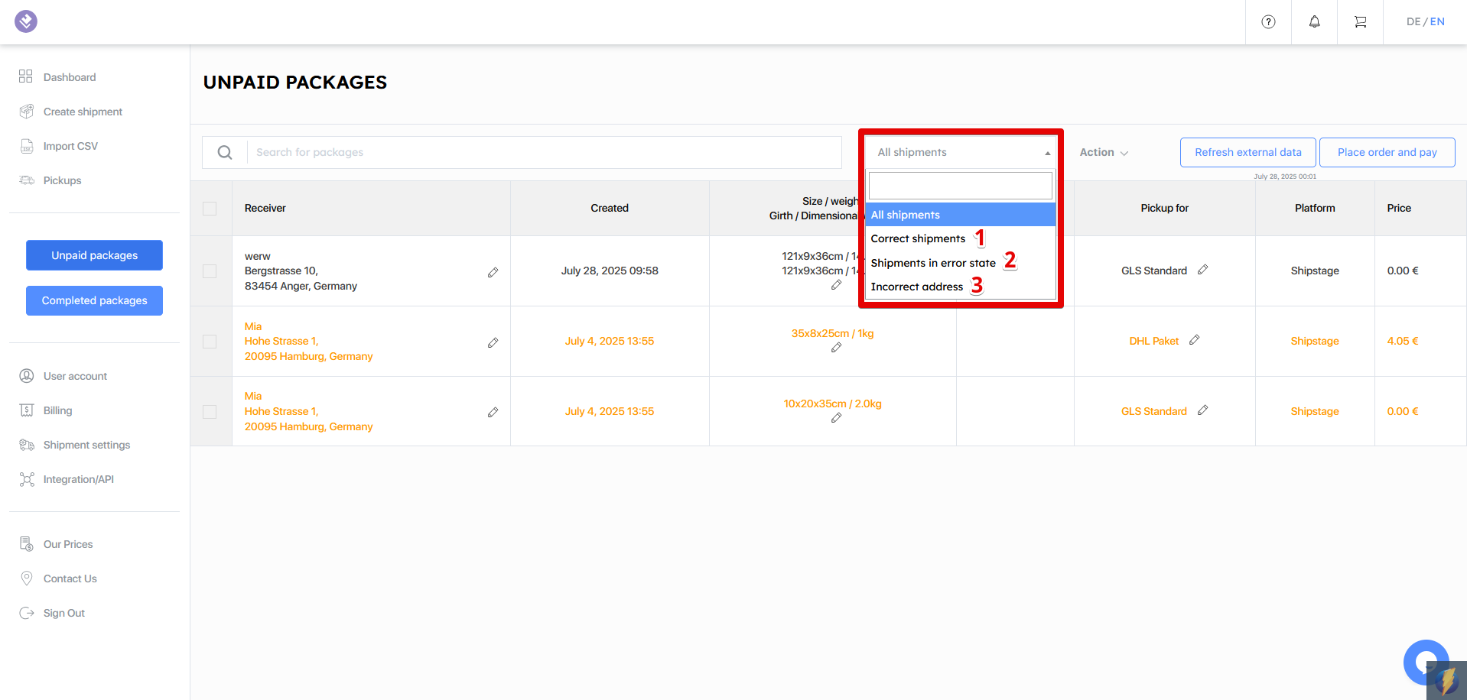The height and width of the screenshot is (700, 1467).
Task: Click the search magnifier icon
Action: click(225, 153)
